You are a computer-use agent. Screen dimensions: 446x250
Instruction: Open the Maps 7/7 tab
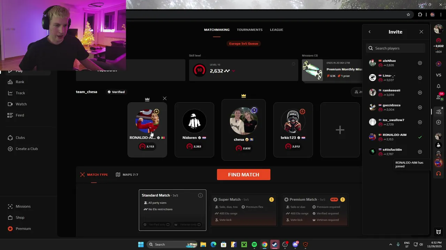[x=127, y=175]
